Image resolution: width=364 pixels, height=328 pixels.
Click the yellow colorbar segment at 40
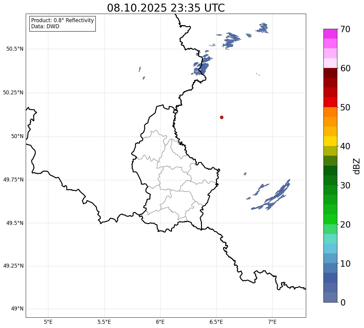click(x=330, y=141)
